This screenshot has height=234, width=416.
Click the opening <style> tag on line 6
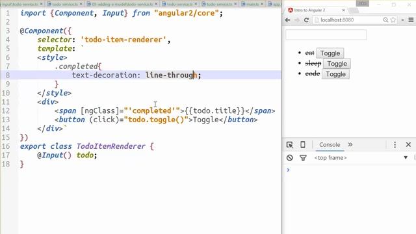pyautogui.click(x=52, y=58)
